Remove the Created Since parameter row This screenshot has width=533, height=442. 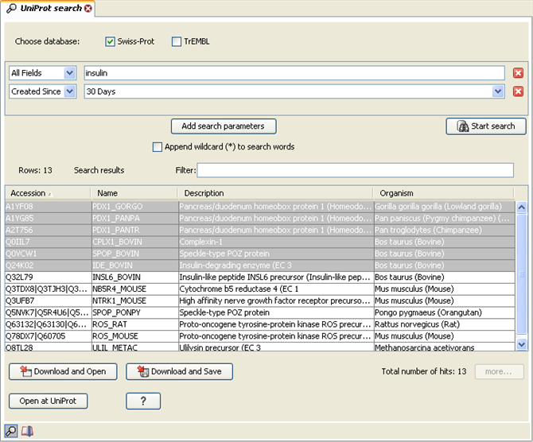[x=518, y=91]
